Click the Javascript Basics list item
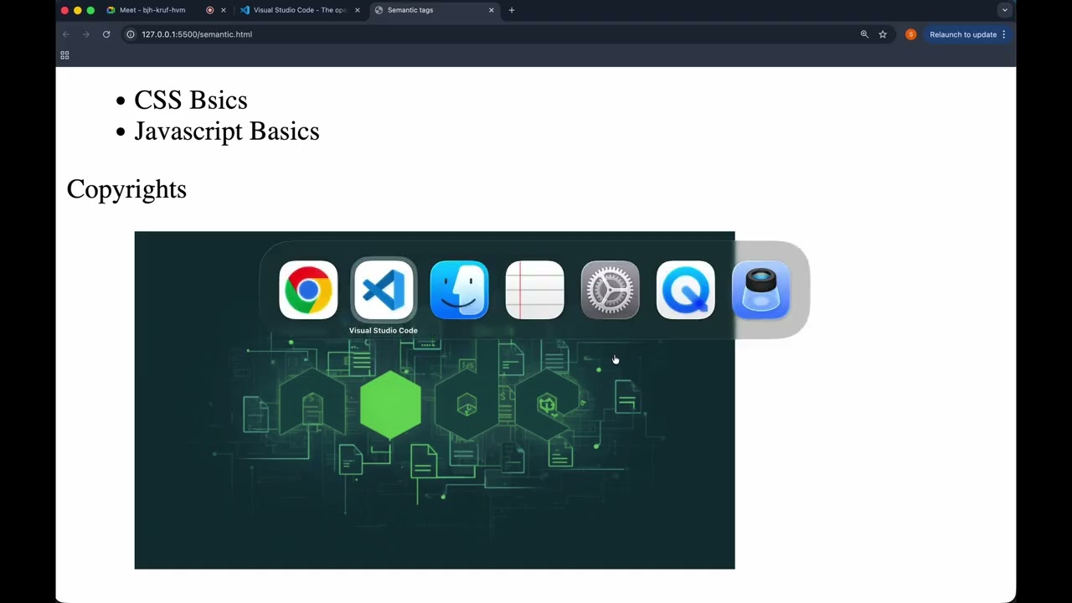This screenshot has height=603, width=1072. tap(227, 131)
